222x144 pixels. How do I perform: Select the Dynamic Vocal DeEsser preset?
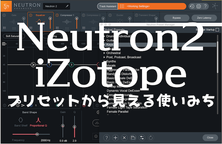click(x=123, y=91)
